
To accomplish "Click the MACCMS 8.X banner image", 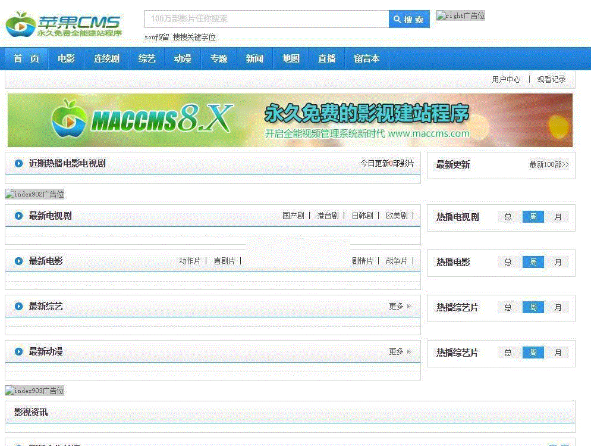I will point(290,120).
